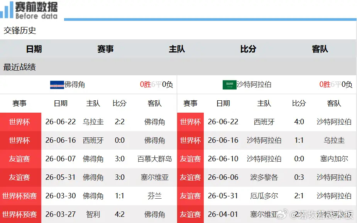Click the bold 主队 header under 交锋历史

coord(177,49)
